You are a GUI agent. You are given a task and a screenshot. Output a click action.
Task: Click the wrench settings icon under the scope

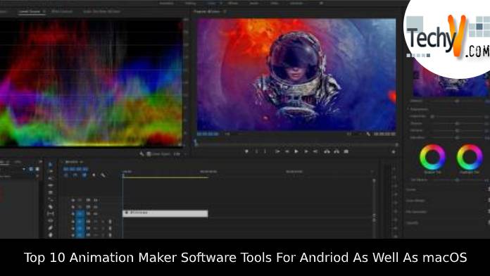(x=142, y=153)
